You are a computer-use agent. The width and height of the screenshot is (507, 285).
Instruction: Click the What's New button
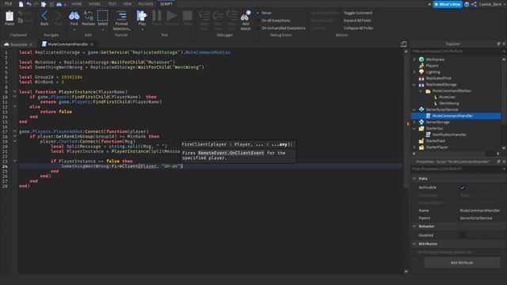click(448, 4)
